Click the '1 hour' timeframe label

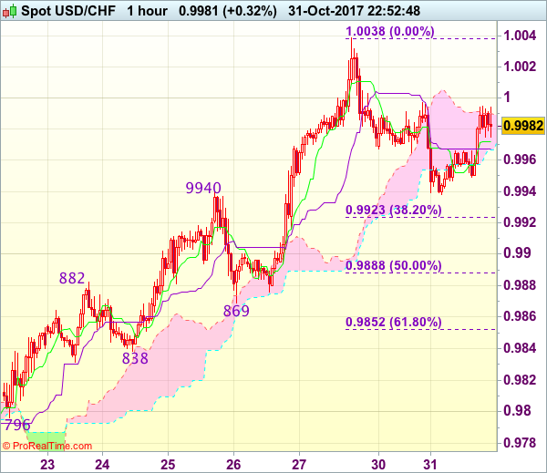(x=147, y=11)
